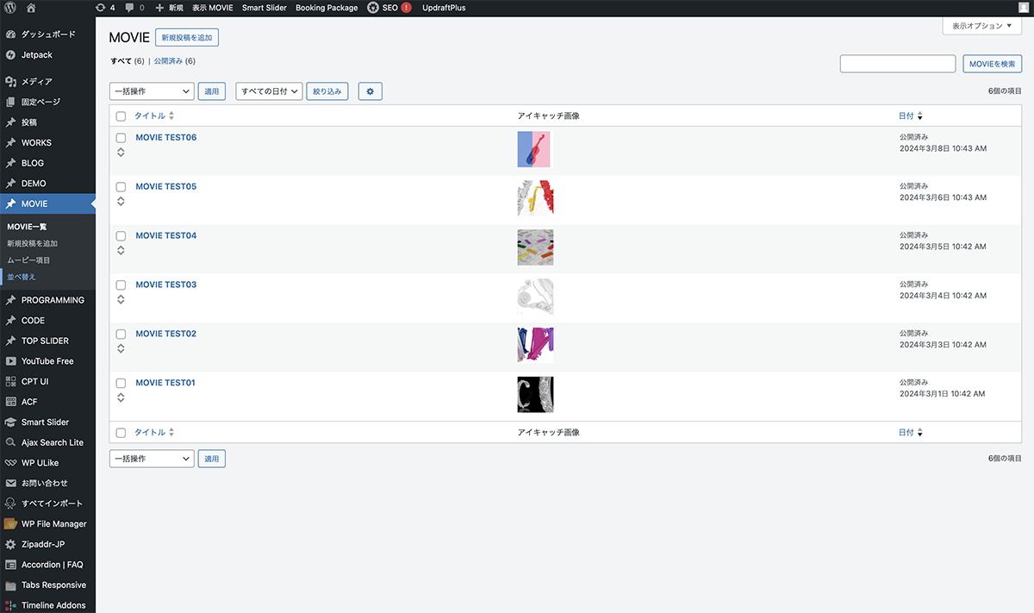Click reorder arrows under MOVIE TEST06

click(121, 153)
